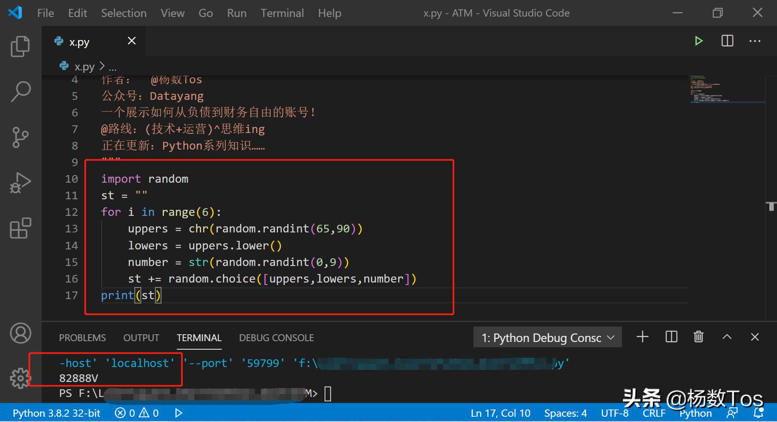Image resolution: width=777 pixels, height=422 pixels.
Task: Close the x.py editor tab
Action: (x=132, y=41)
